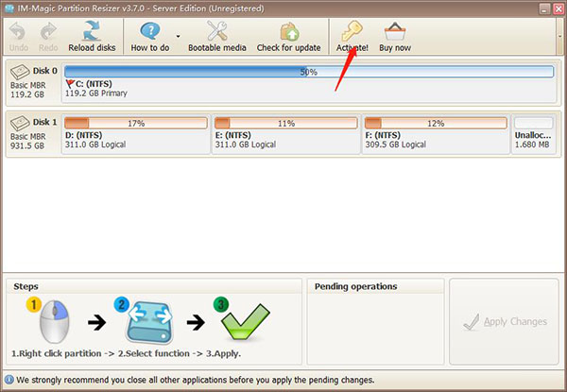Click the Activate! key icon

(x=350, y=30)
